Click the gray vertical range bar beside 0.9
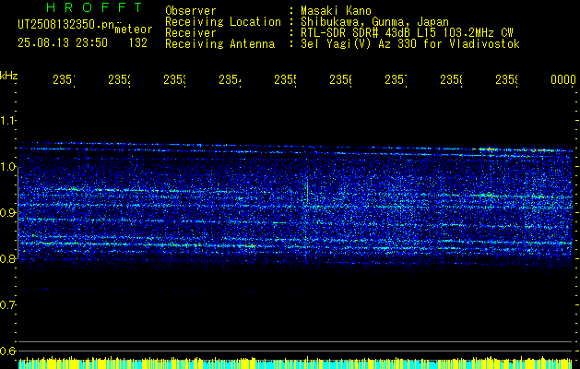Image resolution: width=580 pixels, height=369 pixels. coord(18,213)
